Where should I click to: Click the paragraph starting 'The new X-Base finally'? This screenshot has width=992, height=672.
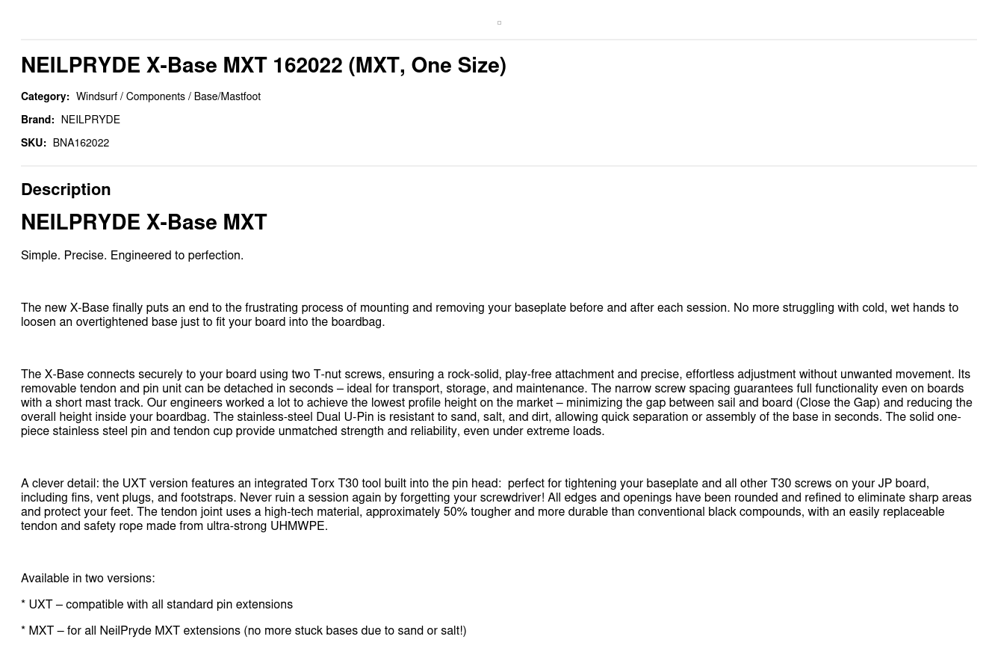tap(489, 315)
